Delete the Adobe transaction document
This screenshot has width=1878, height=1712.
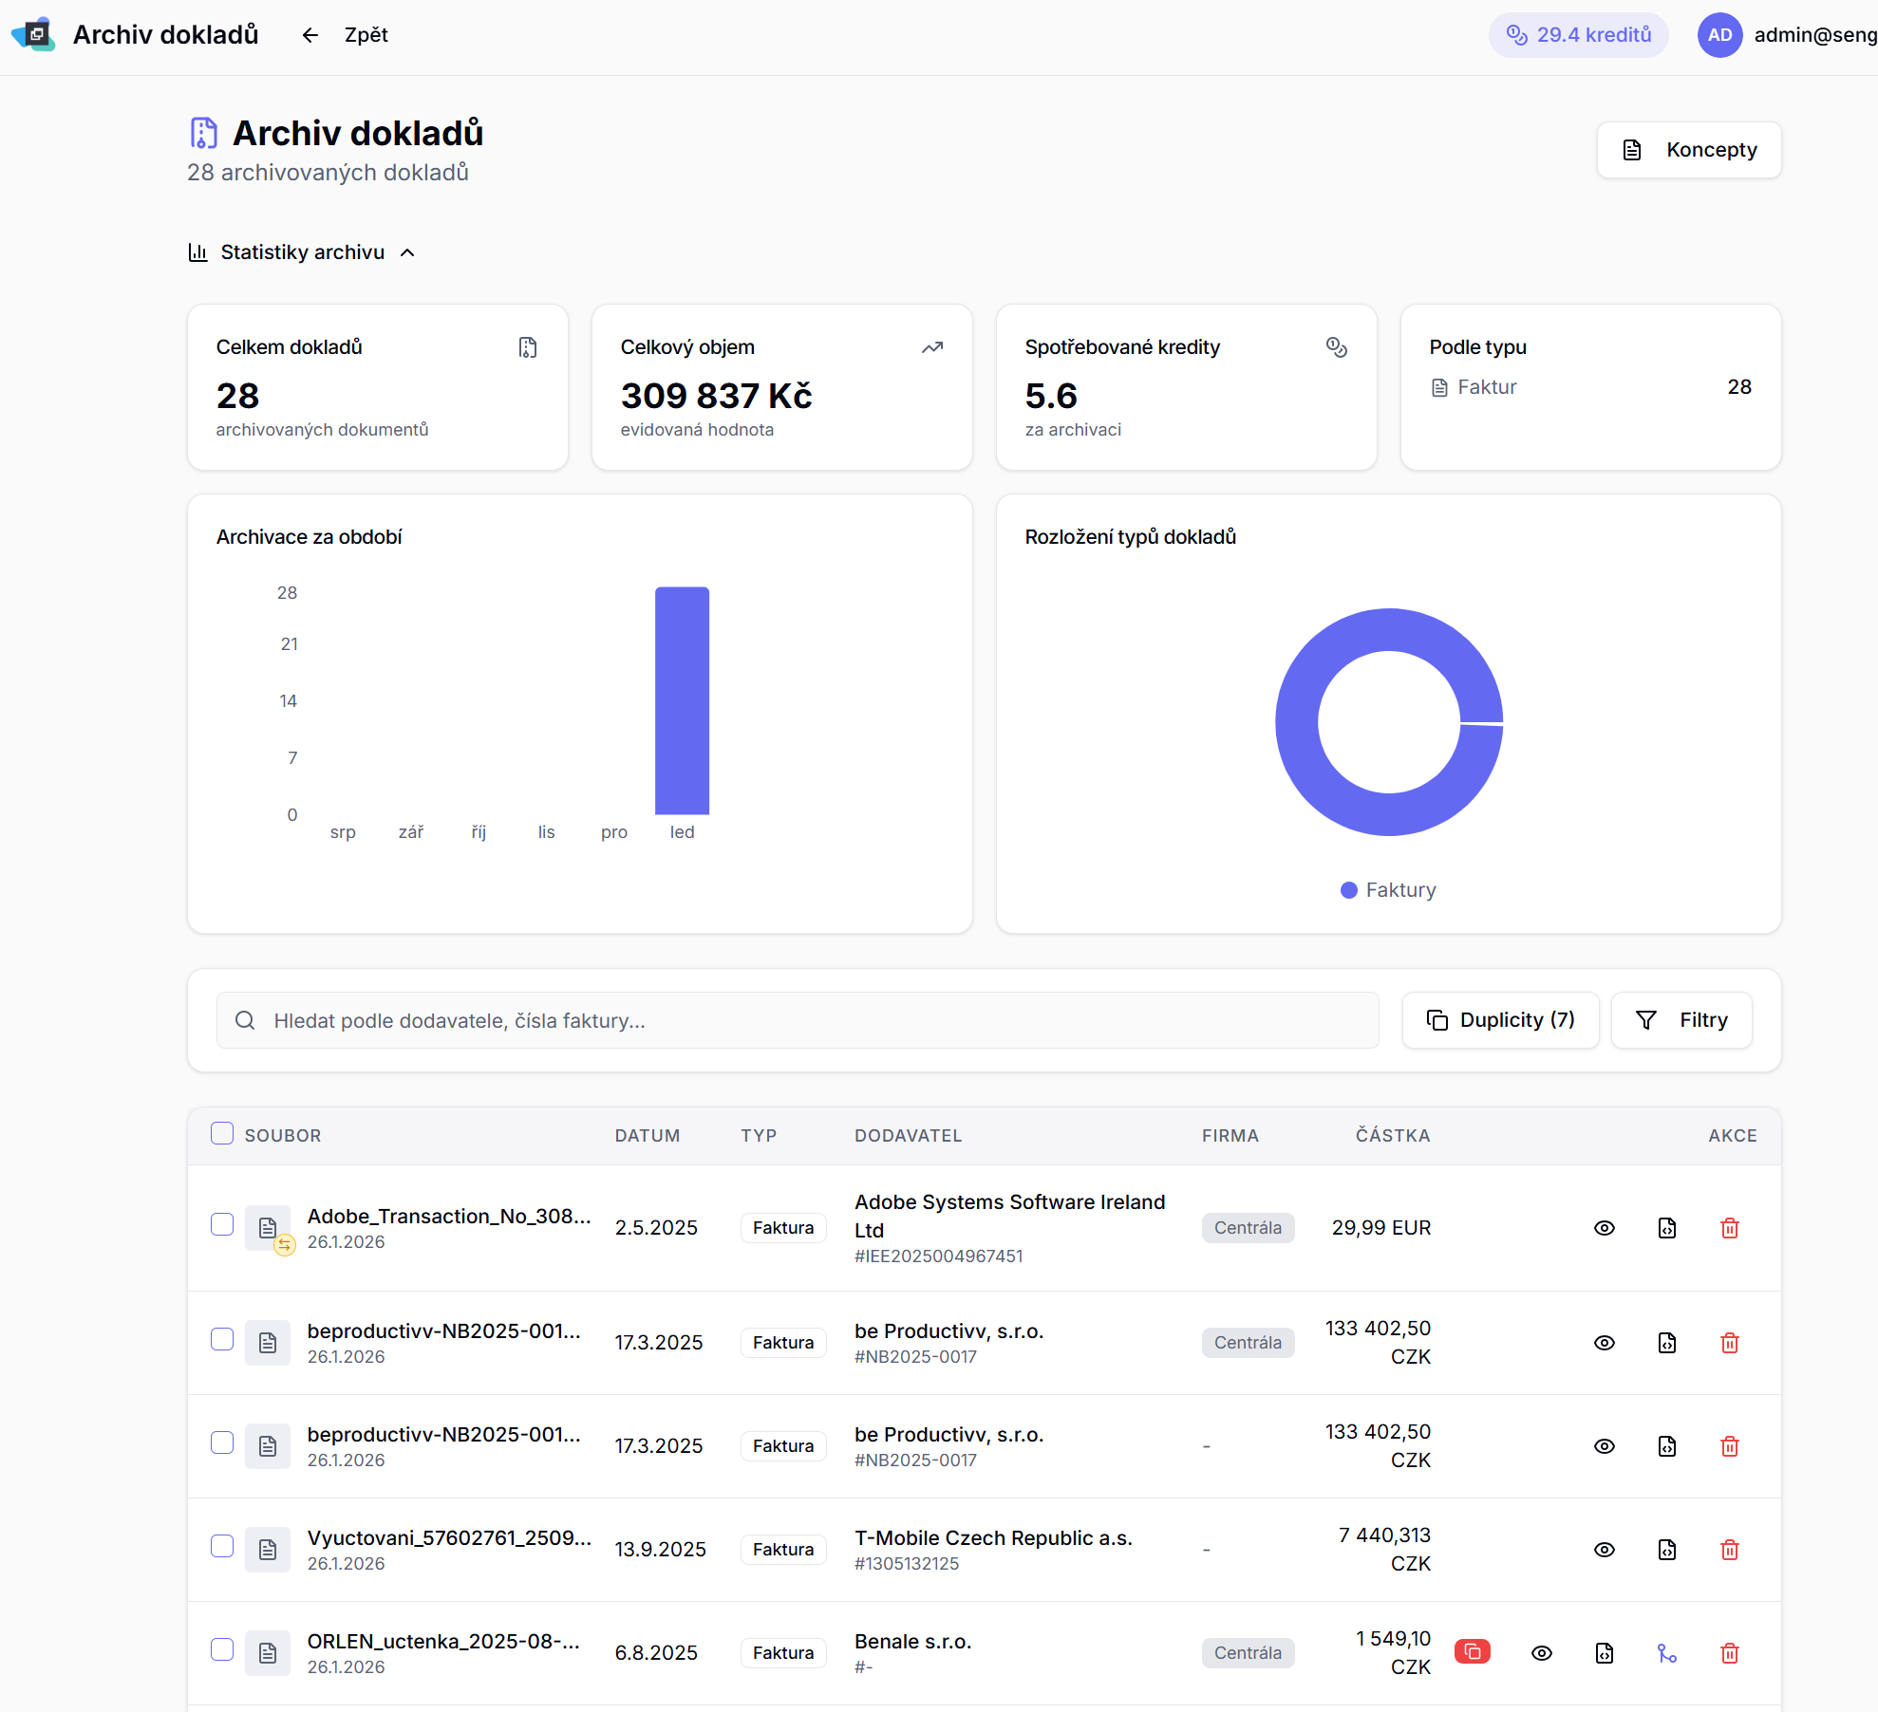[x=1729, y=1228]
